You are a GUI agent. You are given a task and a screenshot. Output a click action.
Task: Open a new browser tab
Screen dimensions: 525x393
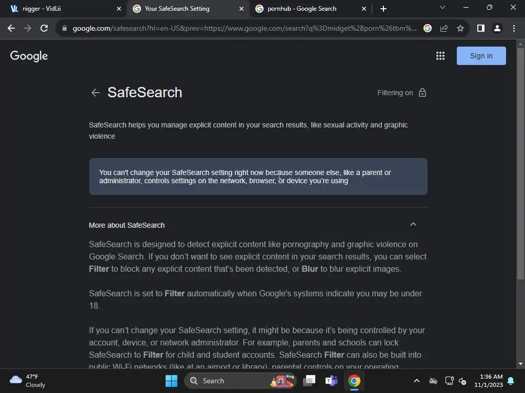383,9
